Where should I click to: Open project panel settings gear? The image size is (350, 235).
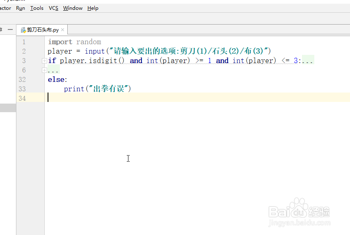click(x=1, y=29)
